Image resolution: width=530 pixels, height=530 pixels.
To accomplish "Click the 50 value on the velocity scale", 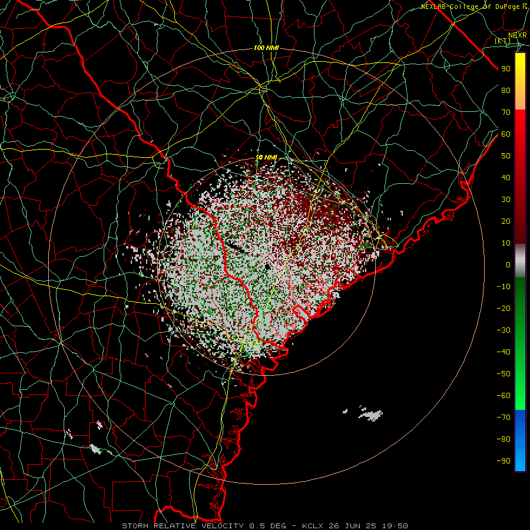I will [x=506, y=156].
